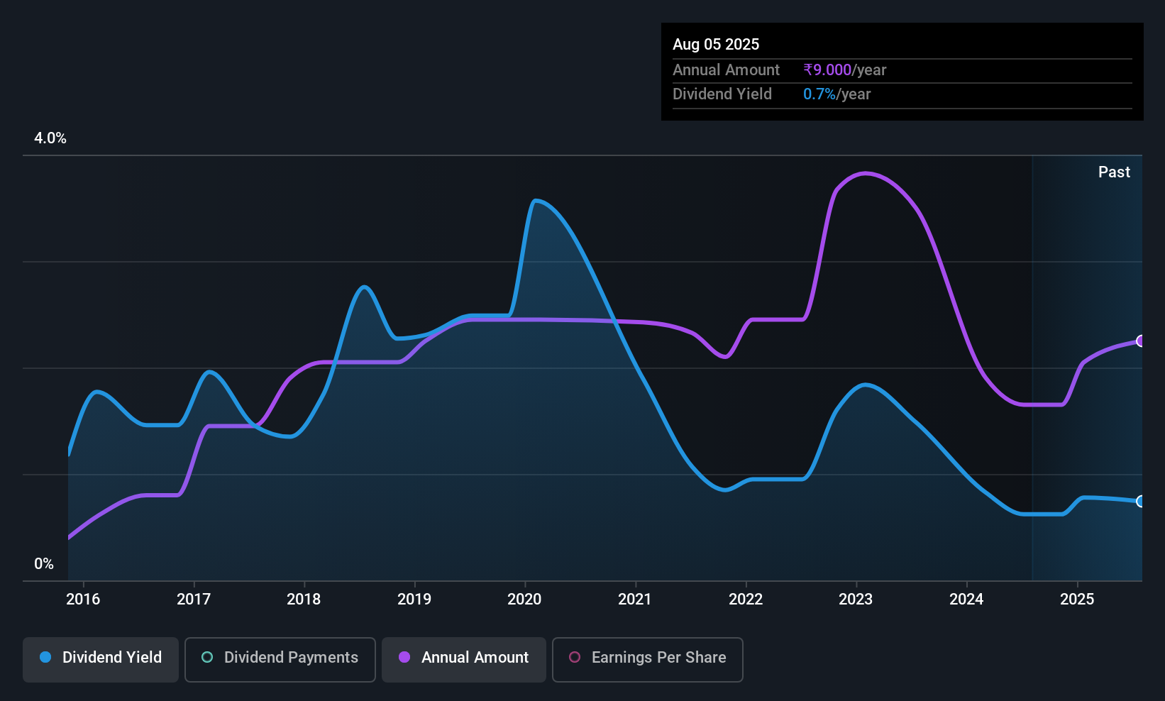
Task: Click the pink Earnings Per Share circle
Action: pos(575,658)
